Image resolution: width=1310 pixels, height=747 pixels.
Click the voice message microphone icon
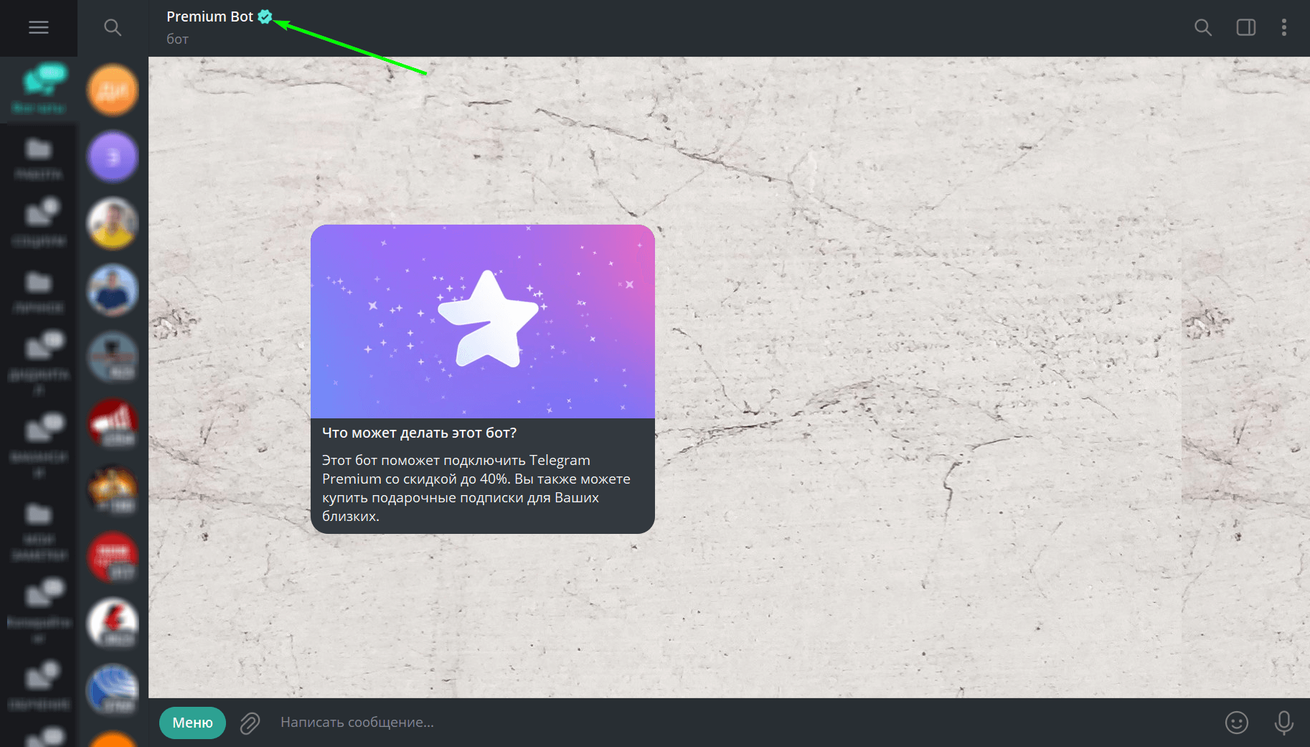[1284, 723]
